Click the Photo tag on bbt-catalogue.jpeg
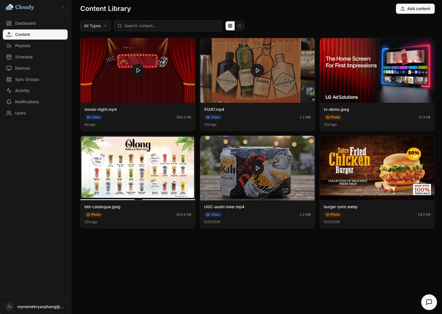 [x=94, y=215]
